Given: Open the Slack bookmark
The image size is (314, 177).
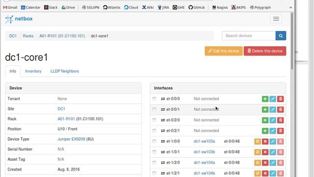Looking at the screenshot, I should click(x=51, y=7).
